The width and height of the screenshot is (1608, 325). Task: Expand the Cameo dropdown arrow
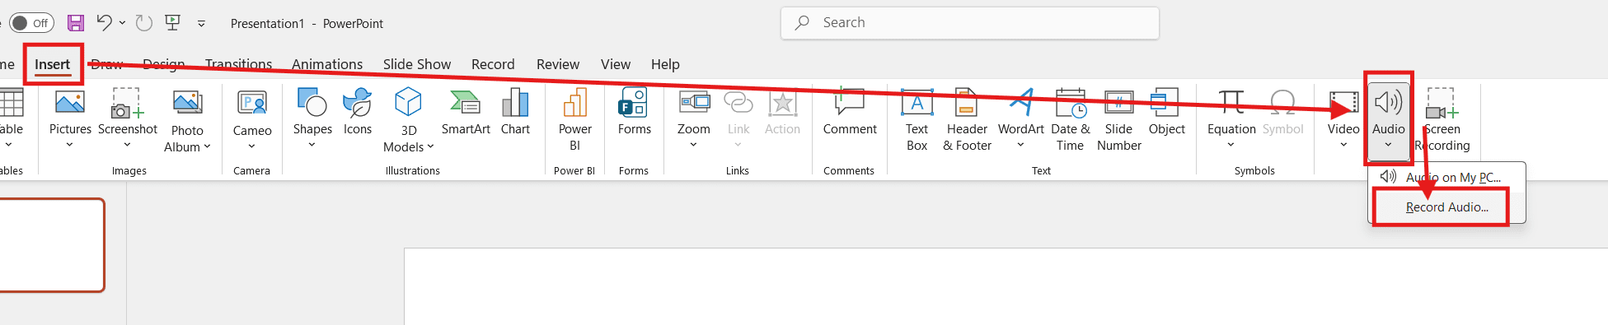252,146
